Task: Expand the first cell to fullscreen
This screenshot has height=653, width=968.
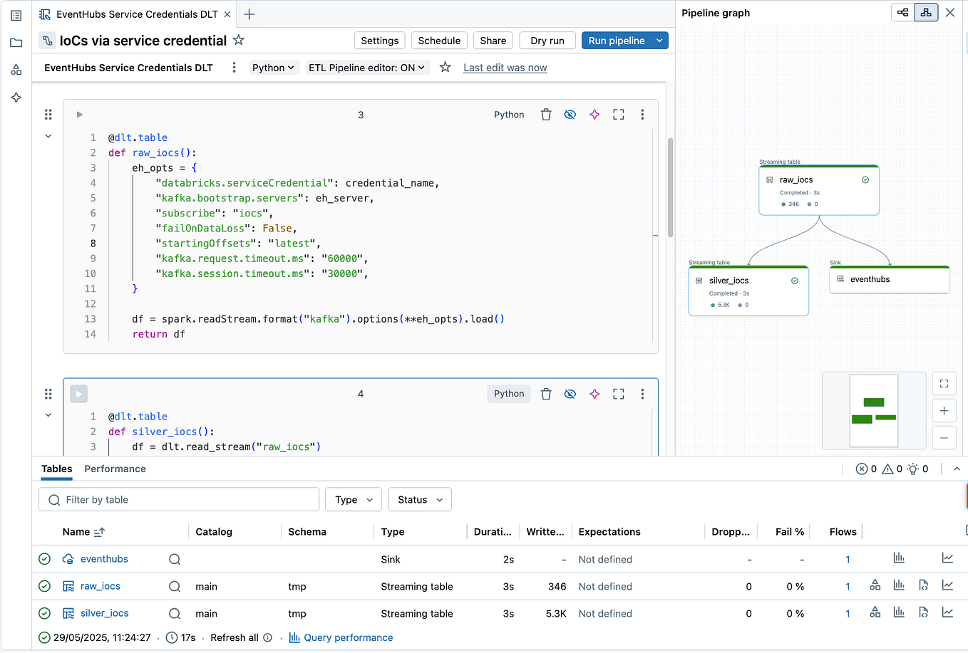Action: pos(618,114)
